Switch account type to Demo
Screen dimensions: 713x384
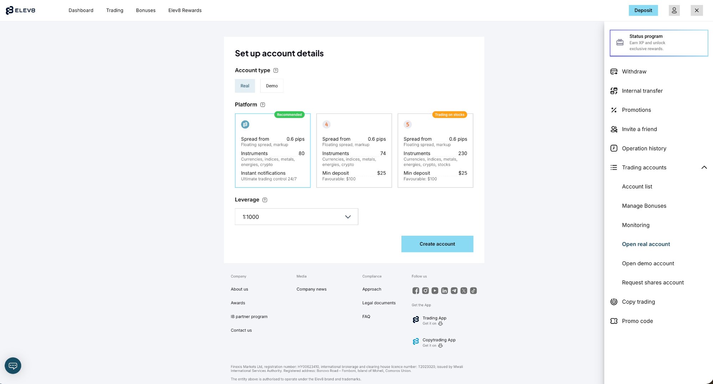pos(272,86)
